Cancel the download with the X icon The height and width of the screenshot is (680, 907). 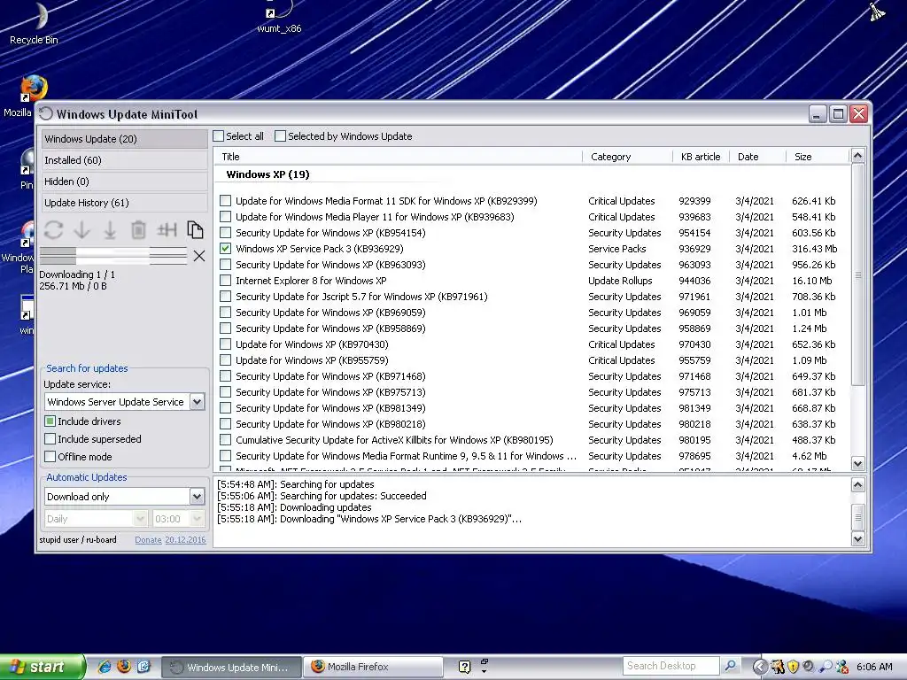pyautogui.click(x=199, y=256)
